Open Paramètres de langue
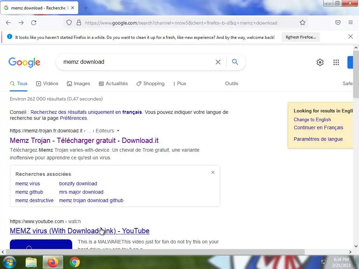The width and height of the screenshot is (359, 269). point(318,139)
